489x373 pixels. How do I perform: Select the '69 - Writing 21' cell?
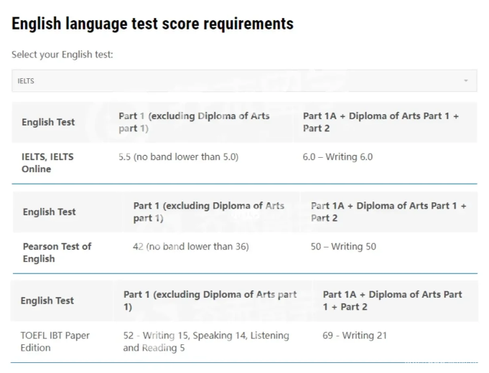click(355, 335)
